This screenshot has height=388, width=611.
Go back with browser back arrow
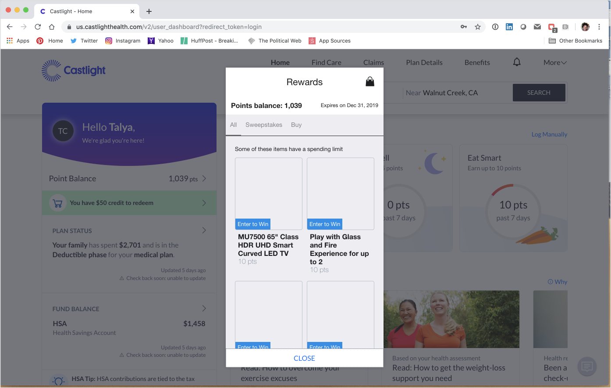pos(10,27)
